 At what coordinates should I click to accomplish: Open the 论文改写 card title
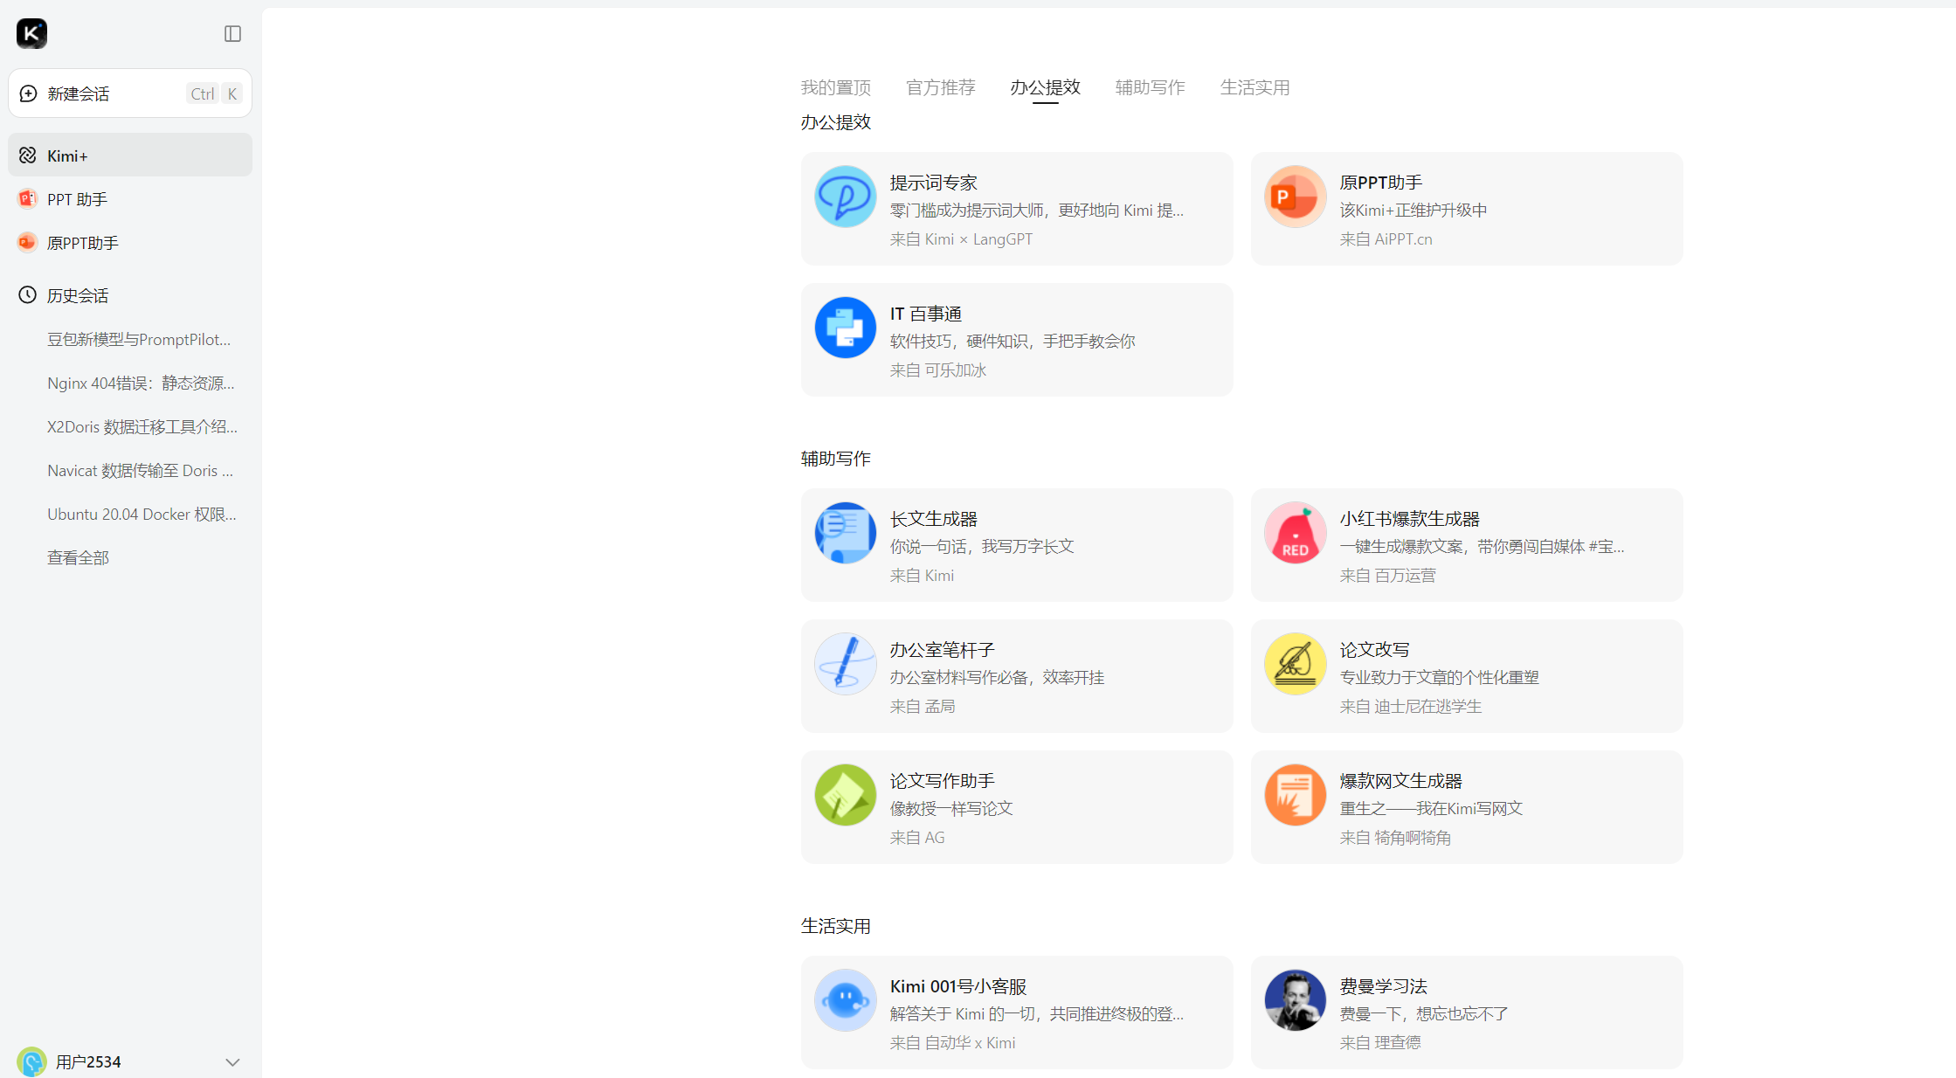pos(1374,650)
